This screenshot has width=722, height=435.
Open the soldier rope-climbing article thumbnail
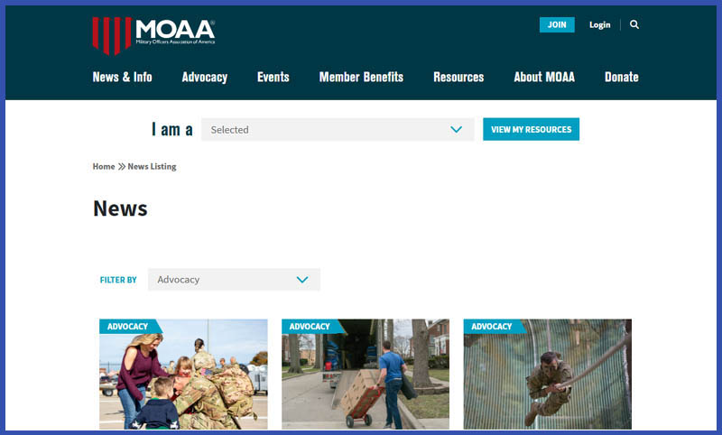[x=548, y=375]
